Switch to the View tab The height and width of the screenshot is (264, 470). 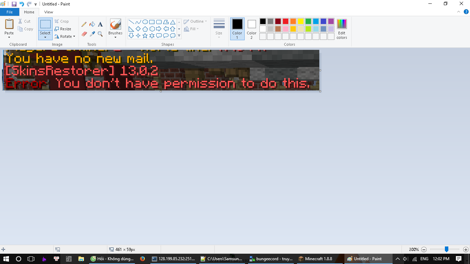point(49,12)
